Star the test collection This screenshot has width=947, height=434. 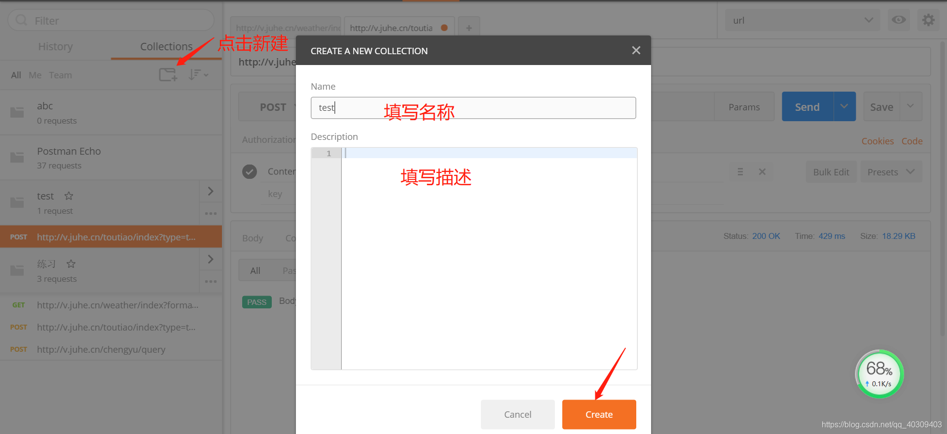click(69, 196)
